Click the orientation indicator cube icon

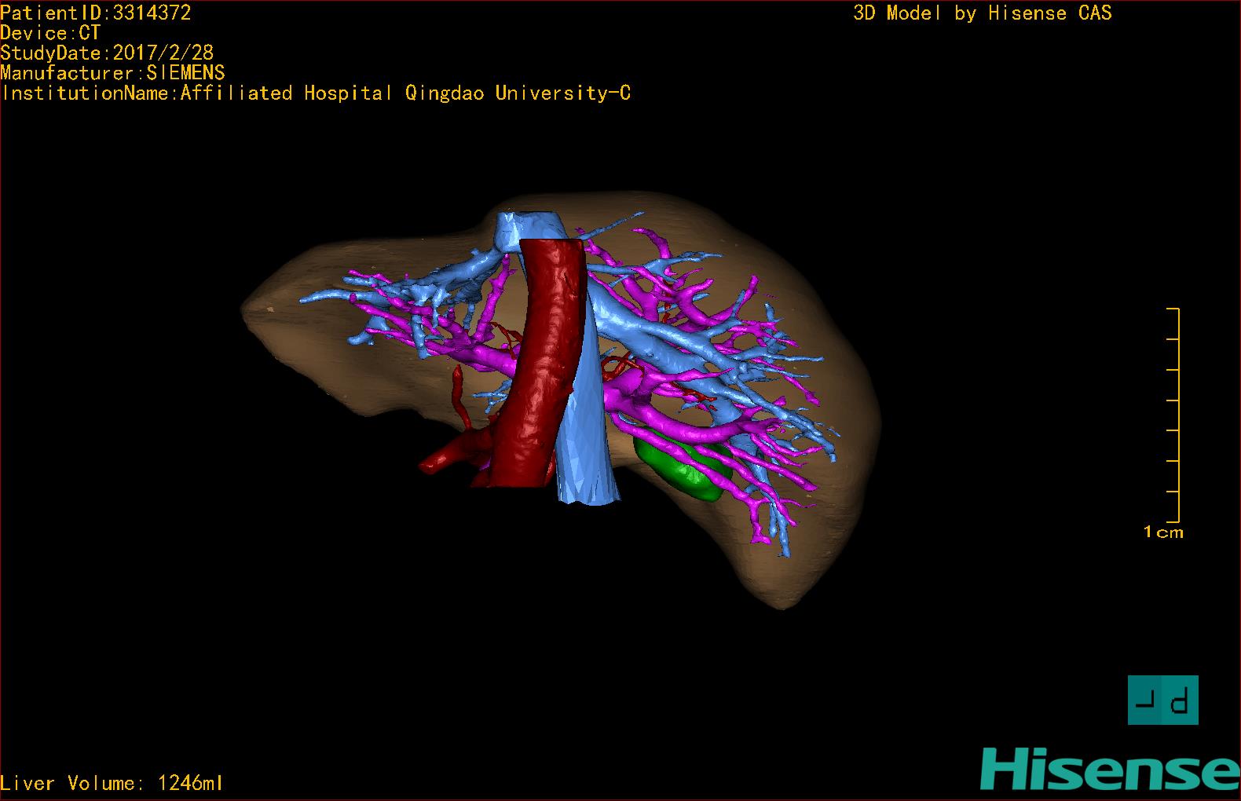click(1163, 700)
